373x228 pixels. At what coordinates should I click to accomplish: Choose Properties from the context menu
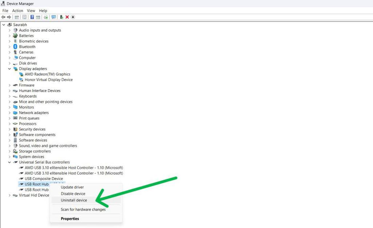tap(86, 219)
